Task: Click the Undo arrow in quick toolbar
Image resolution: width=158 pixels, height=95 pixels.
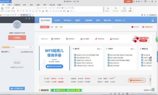Action: pos(13,15)
